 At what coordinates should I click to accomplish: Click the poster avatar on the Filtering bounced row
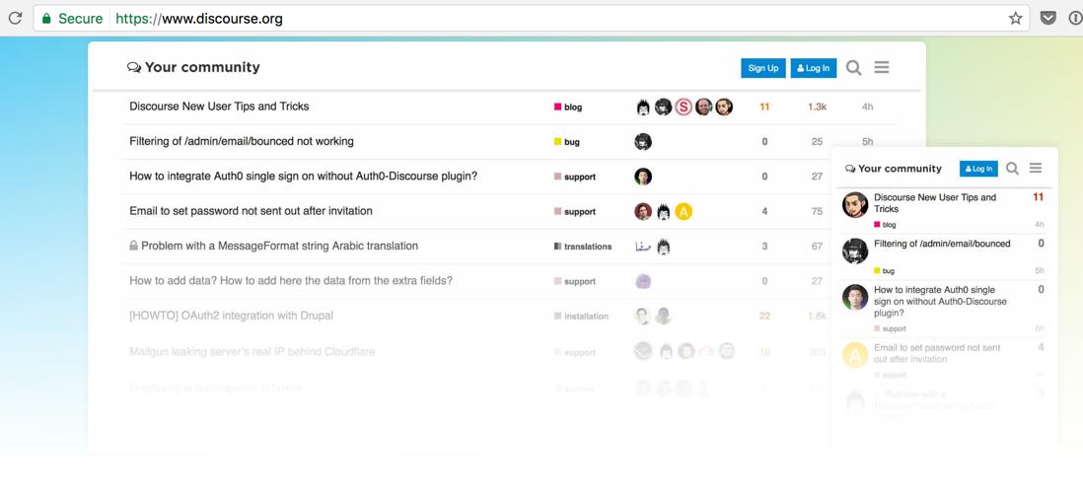pos(643,142)
